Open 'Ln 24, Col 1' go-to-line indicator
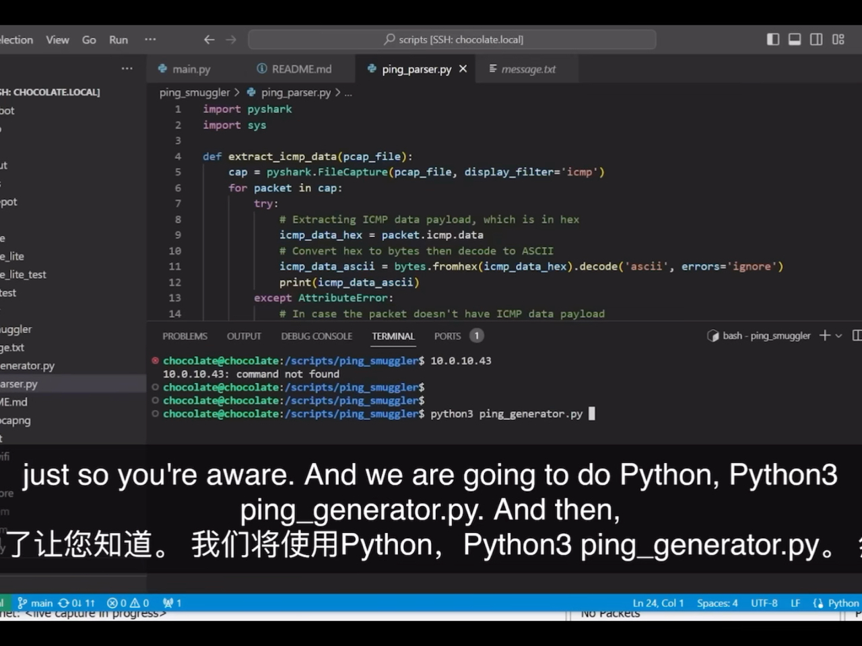862x646 pixels. [658, 603]
